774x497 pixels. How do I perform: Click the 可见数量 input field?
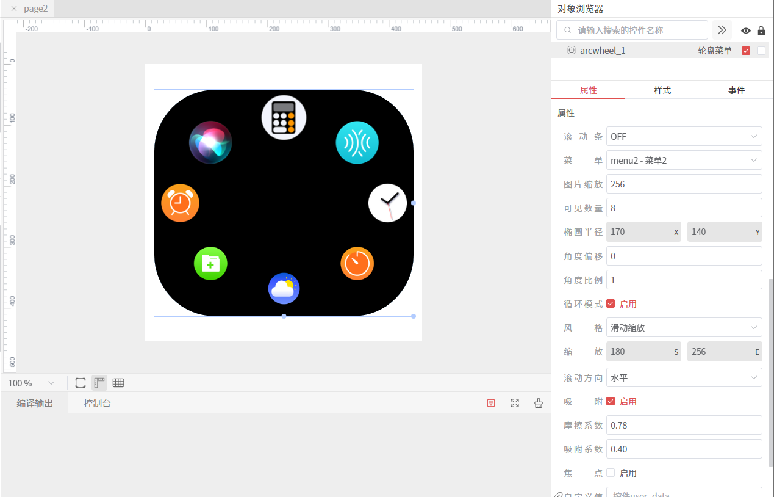(684, 208)
